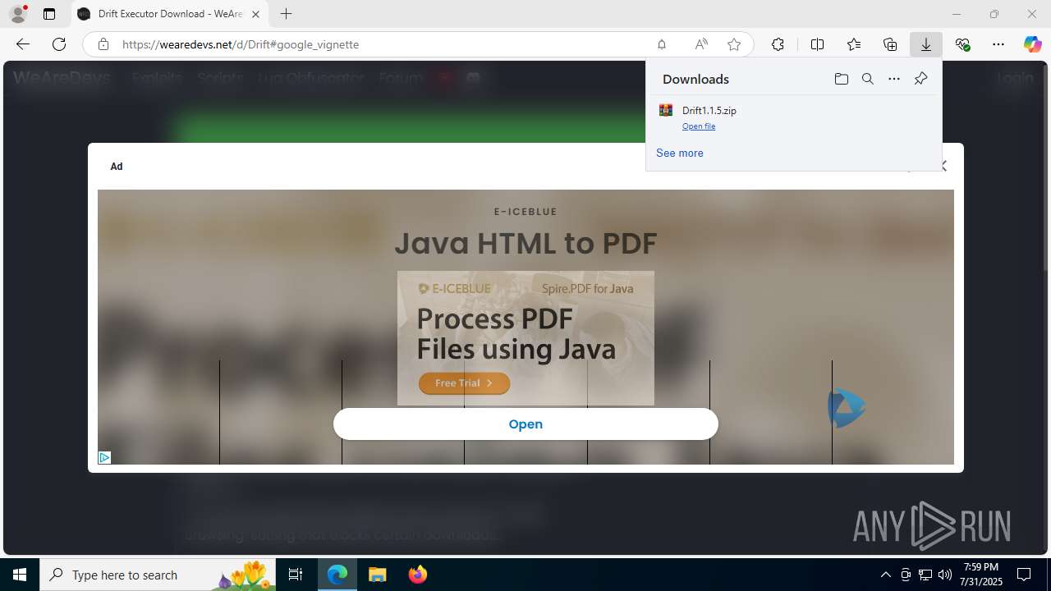This screenshot has width=1051, height=591.
Task: Open Firefox from the taskbar
Action: click(x=418, y=575)
